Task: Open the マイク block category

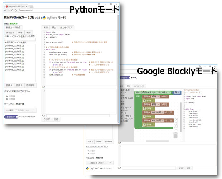Action: (x=124, y=113)
